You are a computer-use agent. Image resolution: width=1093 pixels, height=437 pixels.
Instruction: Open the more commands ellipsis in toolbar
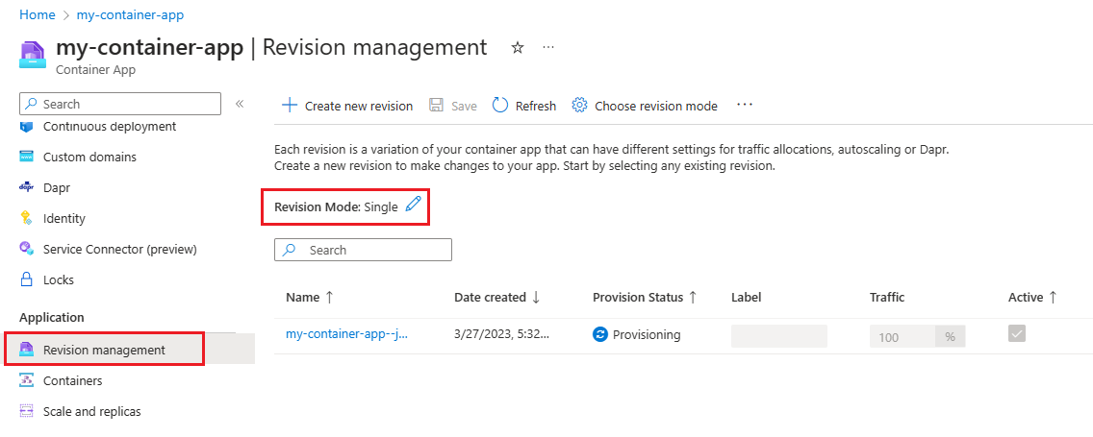pyautogui.click(x=745, y=105)
